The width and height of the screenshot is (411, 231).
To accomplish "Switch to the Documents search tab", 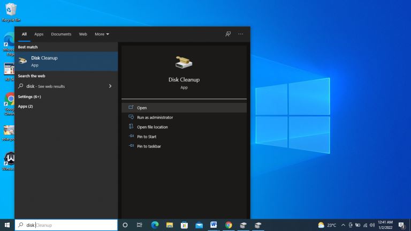I will pyautogui.click(x=61, y=34).
